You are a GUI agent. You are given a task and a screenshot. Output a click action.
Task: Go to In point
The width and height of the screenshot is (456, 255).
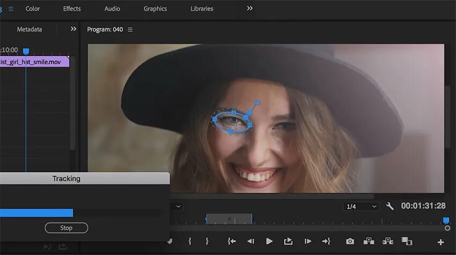pos(232,242)
